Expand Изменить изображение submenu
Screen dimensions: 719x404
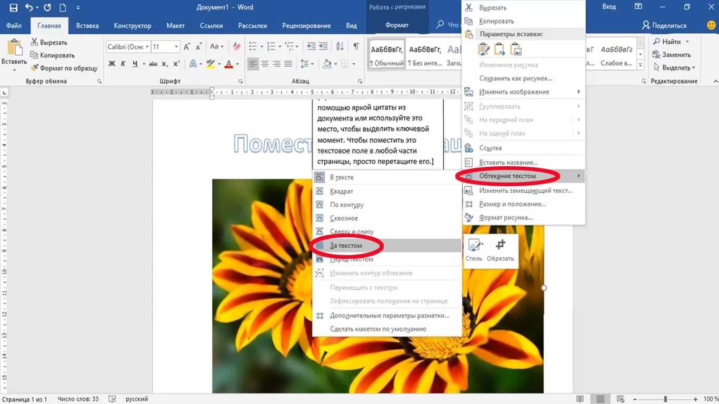524,92
